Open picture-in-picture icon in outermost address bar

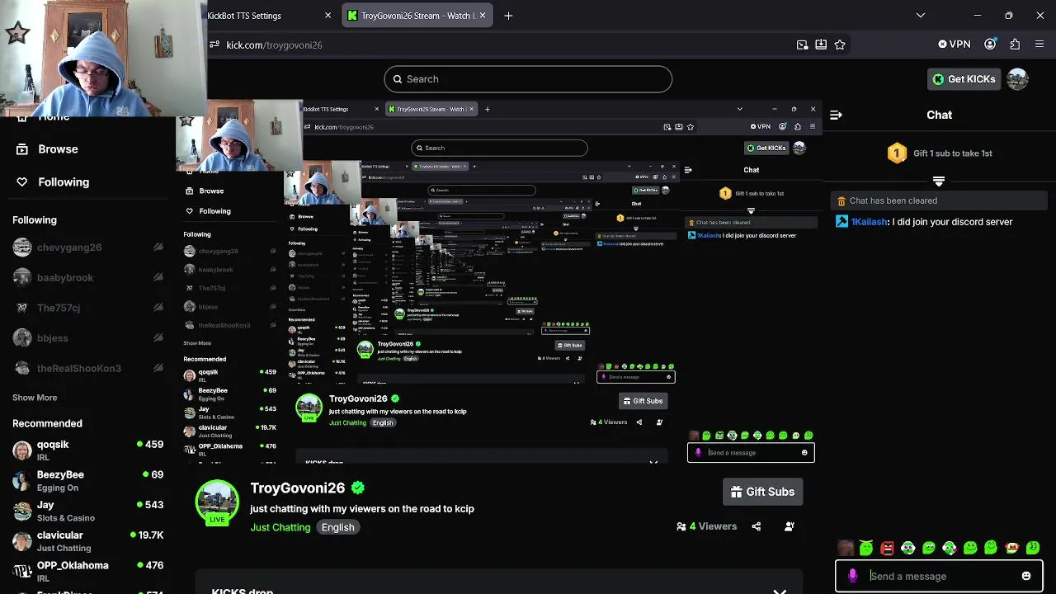point(802,45)
